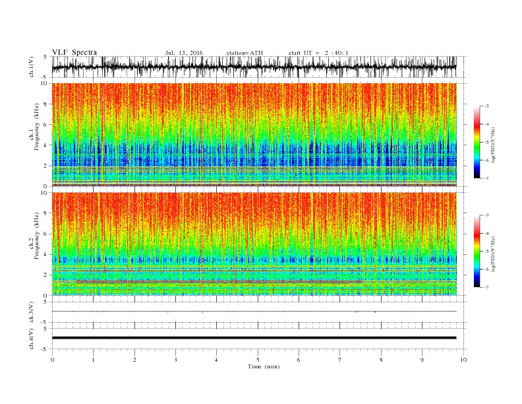The image size is (522, 404).
Task: Click the "ch.3(V)" axis label
Action: click(32, 312)
